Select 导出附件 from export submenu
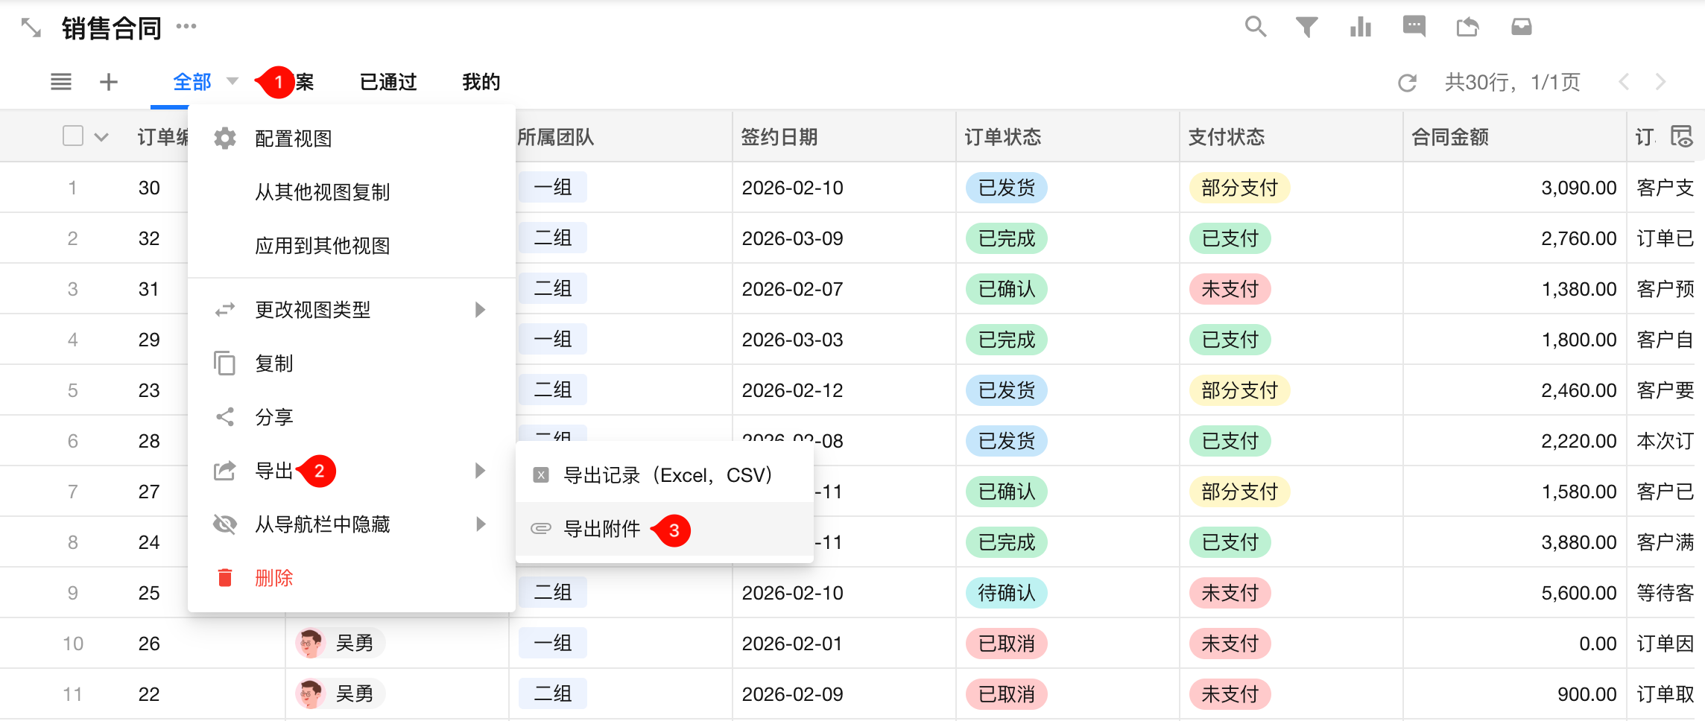The width and height of the screenshot is (1705, 721). [602, 529]
